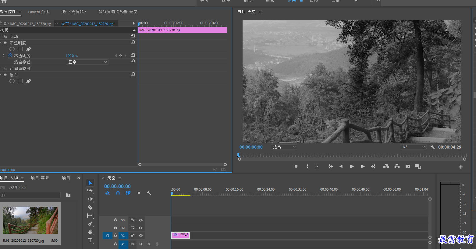Add marker in program monitor
The image size is (476, 249).
pos(296,167)
